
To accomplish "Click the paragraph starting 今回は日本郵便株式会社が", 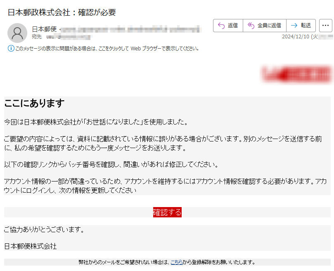I will coord(96,122).
